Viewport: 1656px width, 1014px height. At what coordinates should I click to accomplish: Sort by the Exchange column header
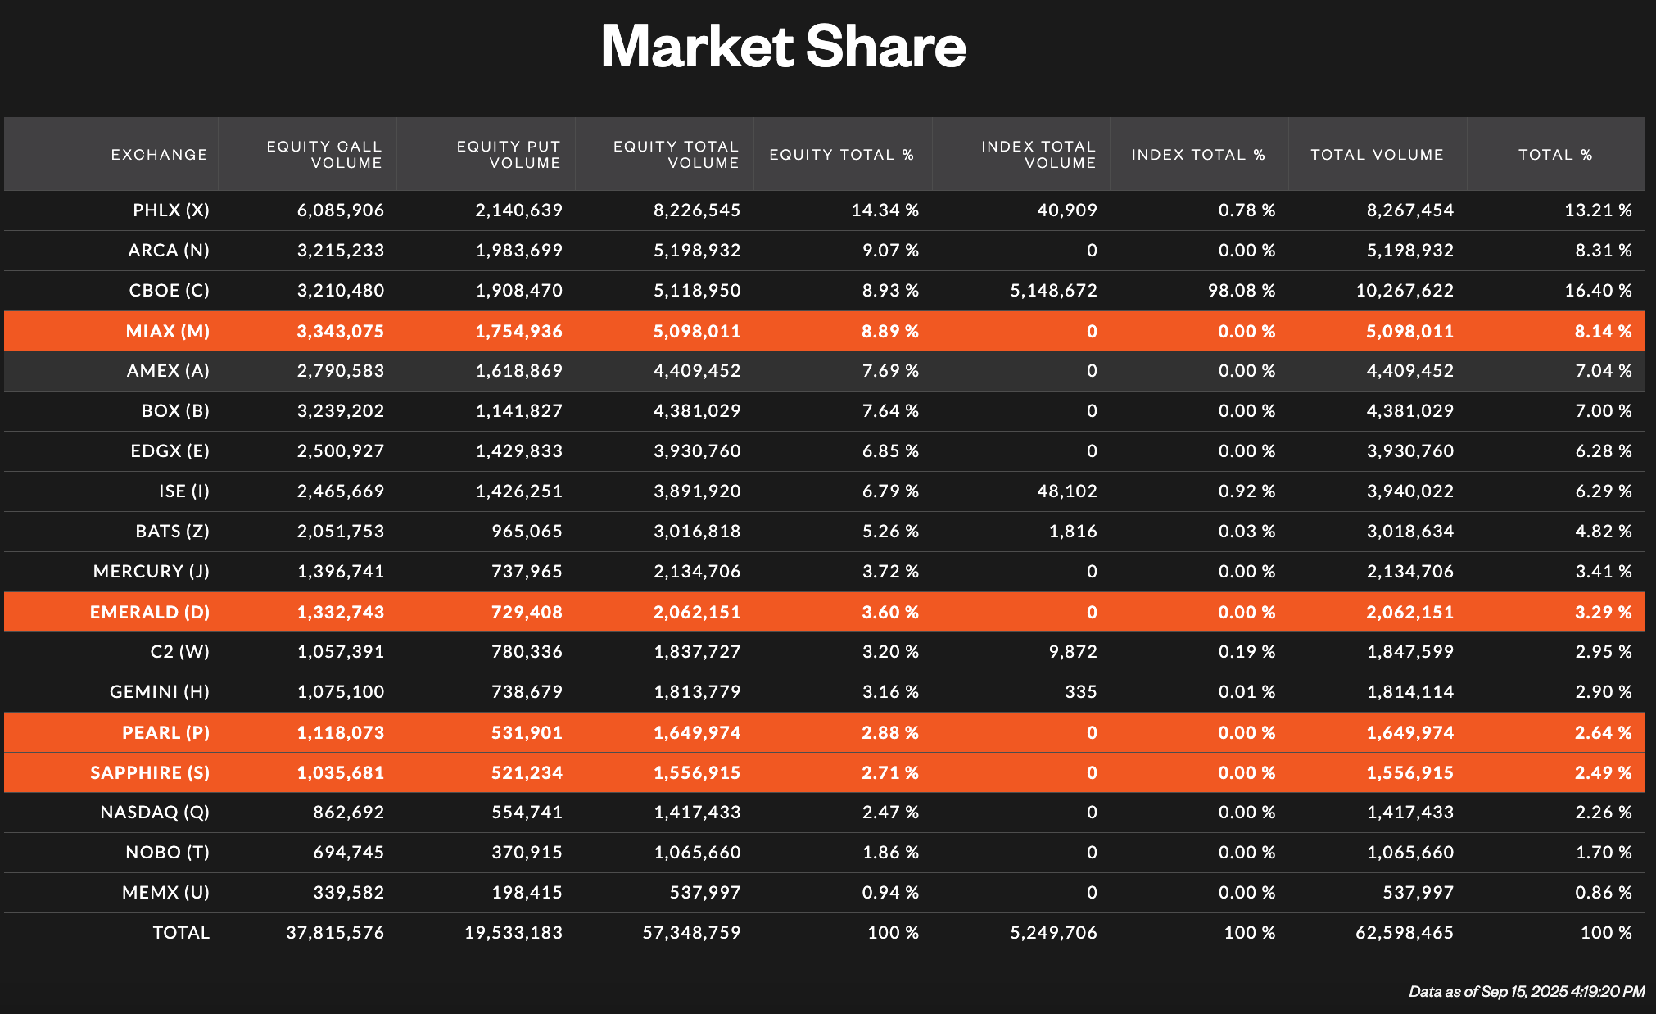click(159, 154)
